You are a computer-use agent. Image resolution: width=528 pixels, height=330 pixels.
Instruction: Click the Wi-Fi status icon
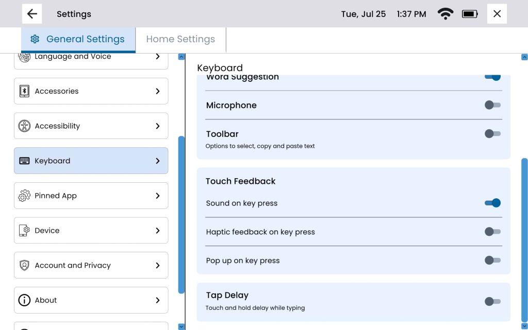pos(445,14)
